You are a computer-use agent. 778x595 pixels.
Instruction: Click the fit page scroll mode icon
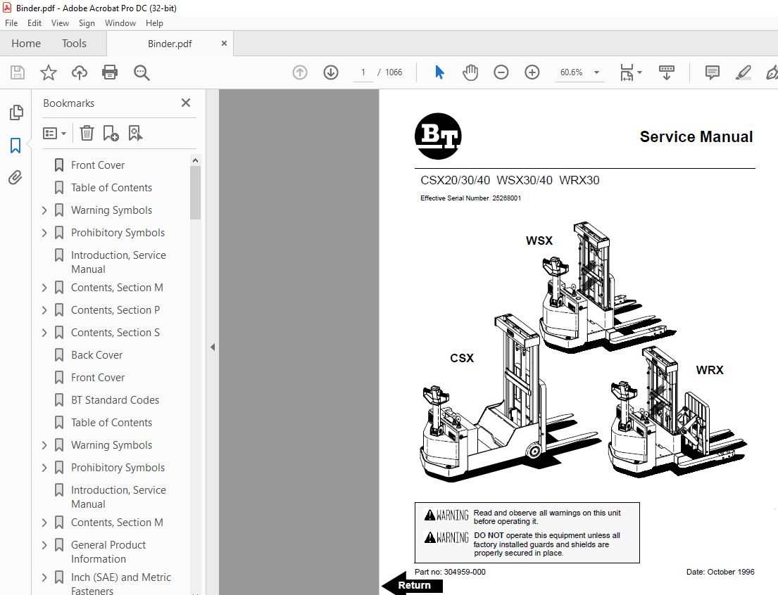[x=627, y=72]
